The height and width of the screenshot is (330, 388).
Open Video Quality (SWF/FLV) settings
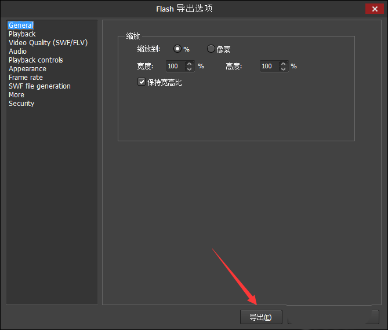click(48, 43)
